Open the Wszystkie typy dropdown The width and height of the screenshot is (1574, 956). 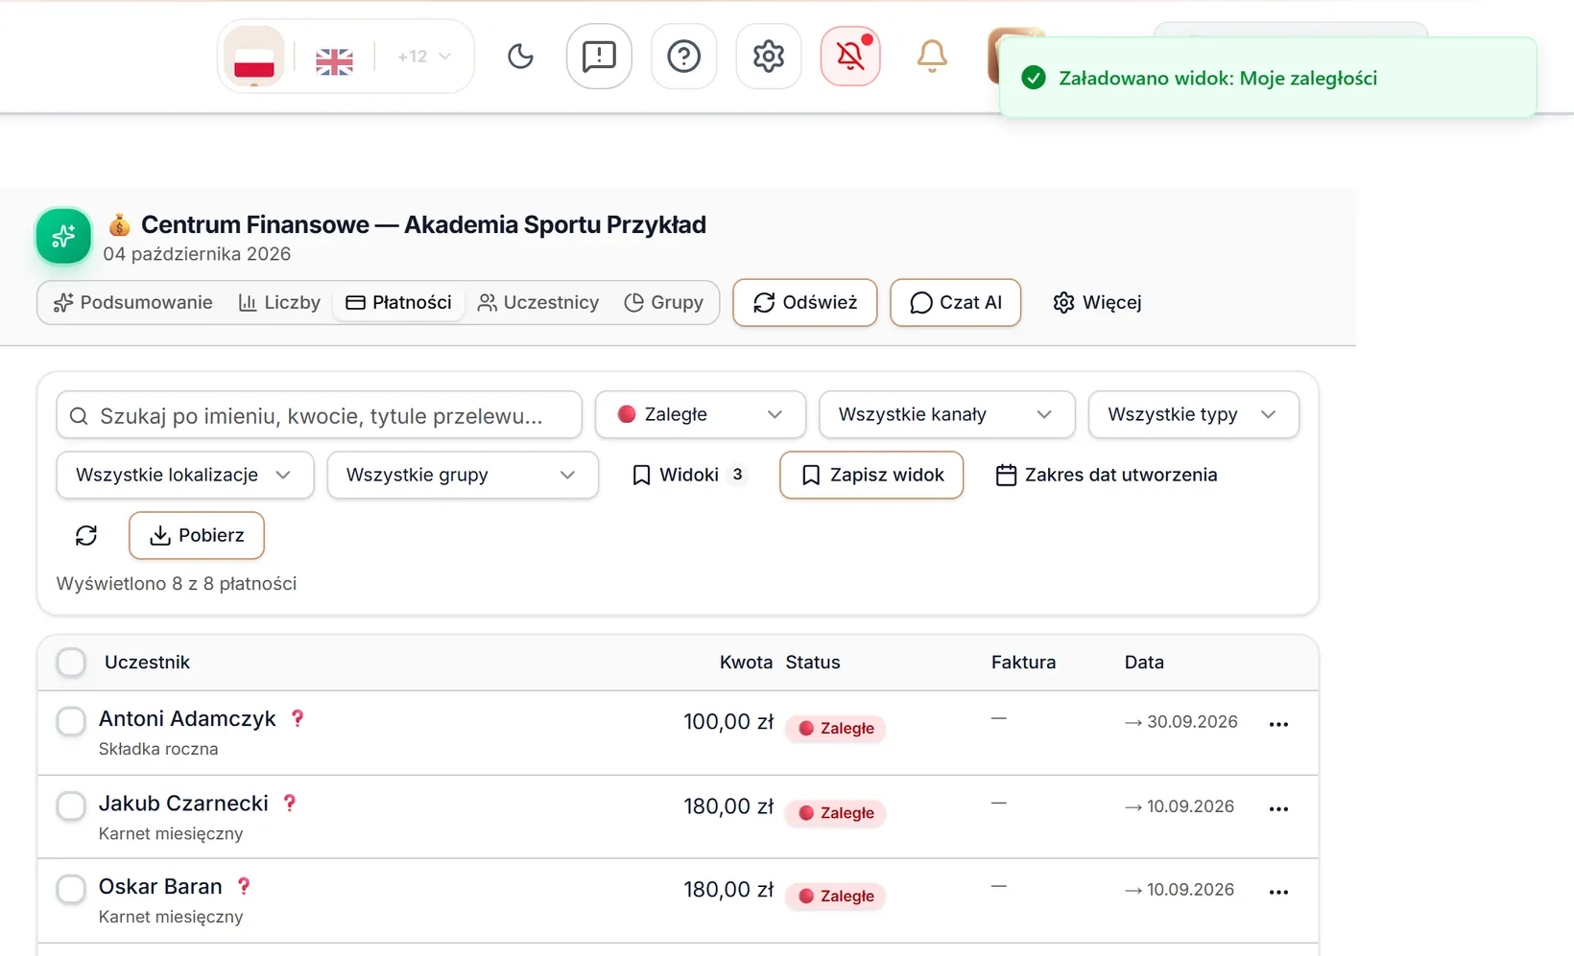coord(1194,415)
